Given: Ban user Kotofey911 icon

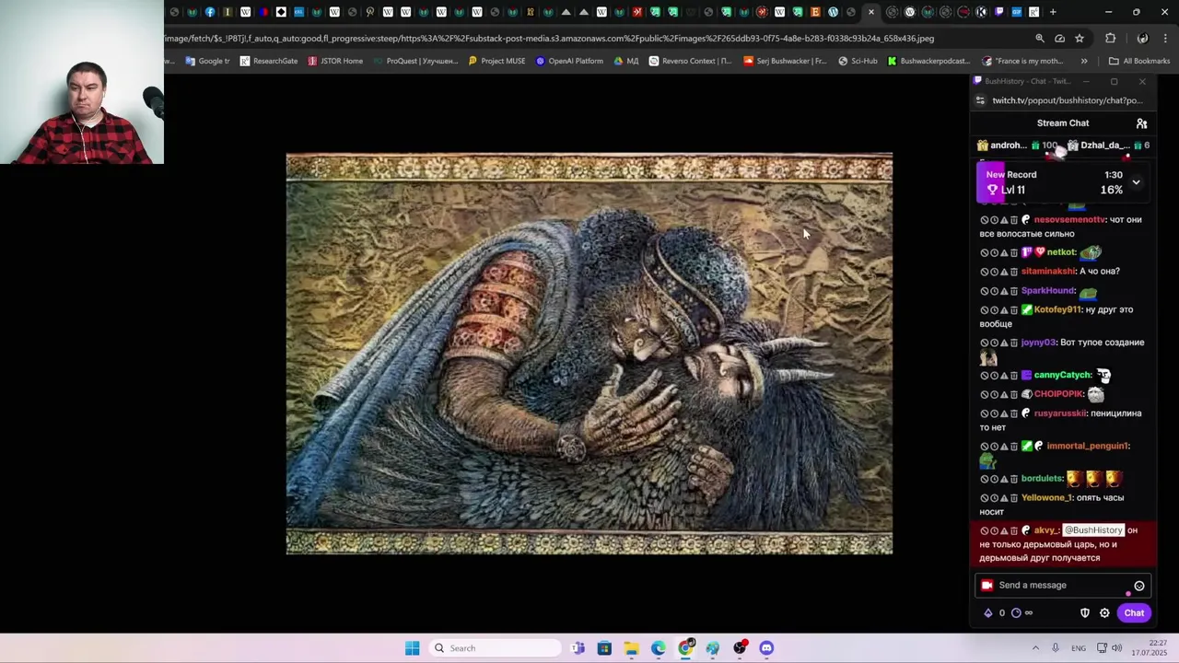Looking at the screenshot, I should point(985,310).
